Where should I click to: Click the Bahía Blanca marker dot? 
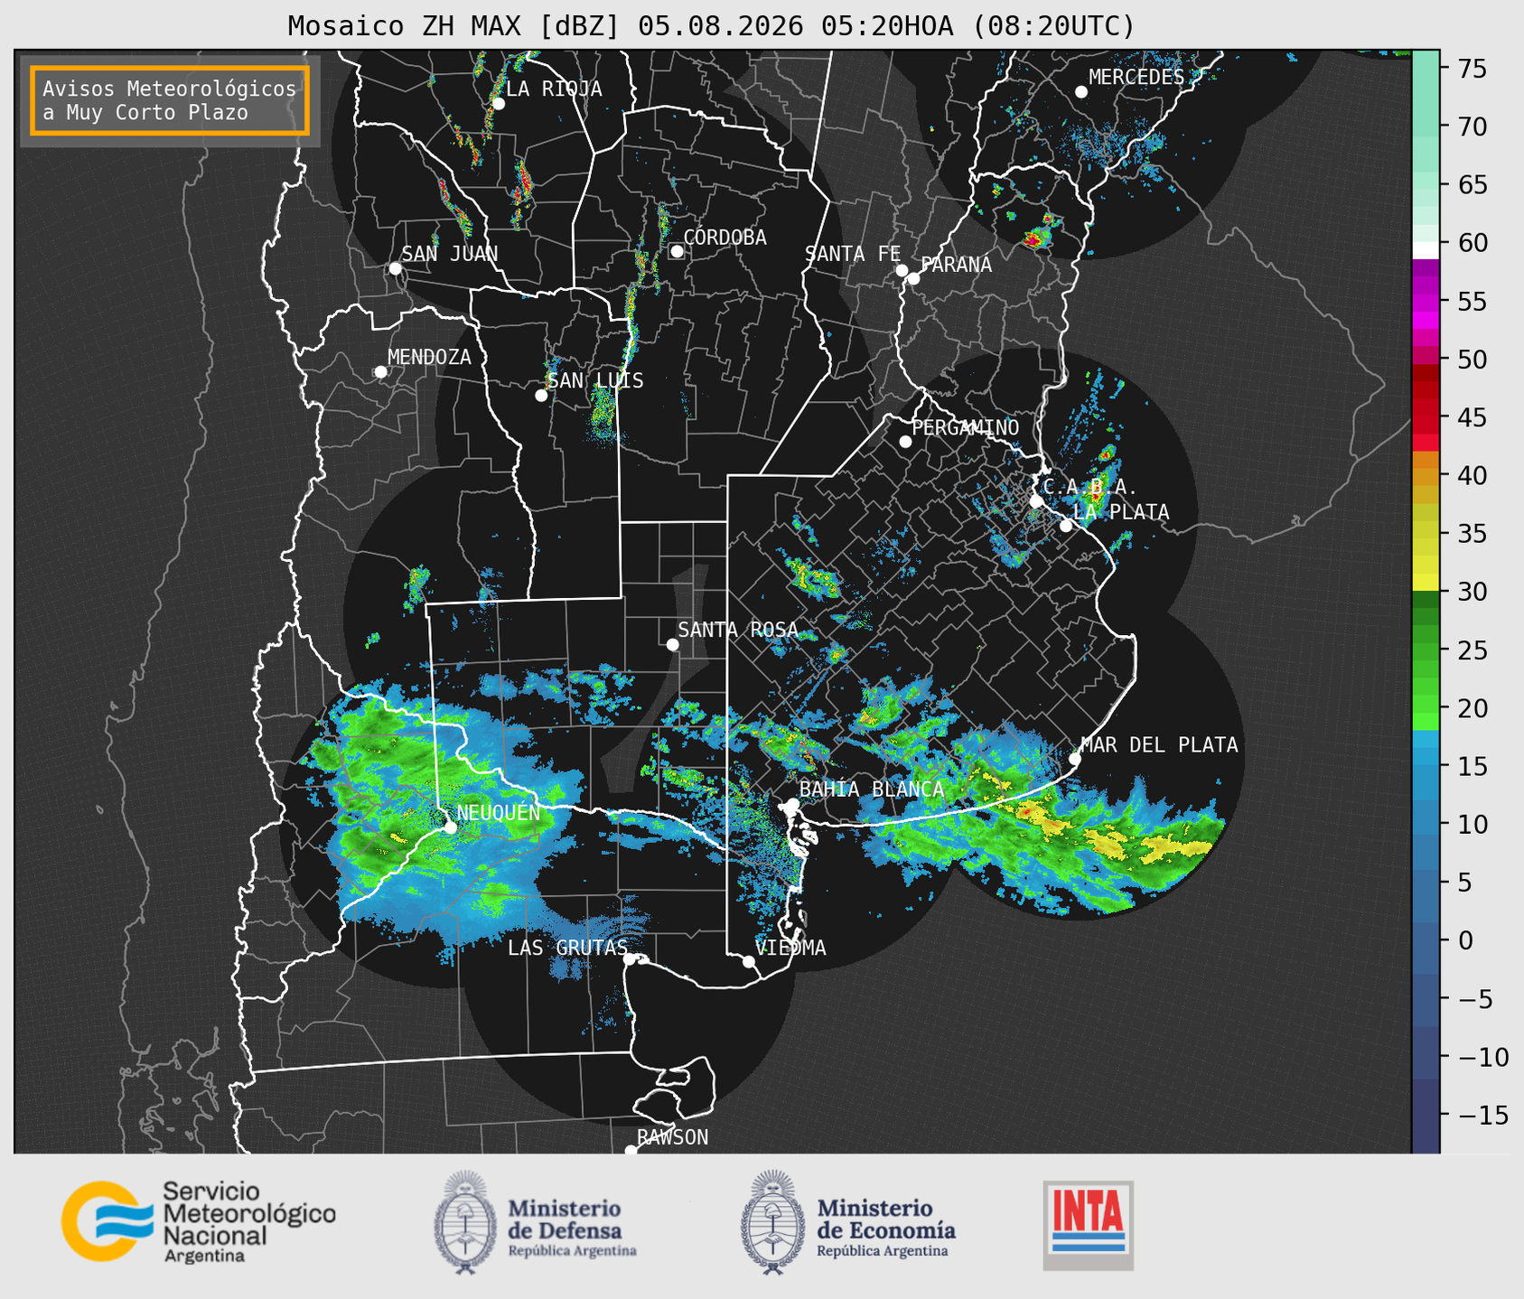click(x=792, y=803)
